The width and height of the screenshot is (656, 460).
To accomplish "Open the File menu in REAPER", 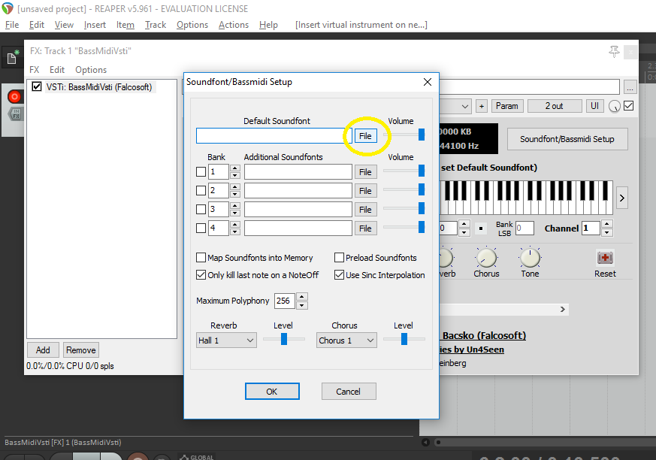I will [12, 25].
